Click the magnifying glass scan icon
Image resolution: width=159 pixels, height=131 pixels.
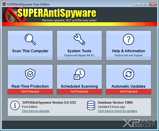[x=30, y=39]
